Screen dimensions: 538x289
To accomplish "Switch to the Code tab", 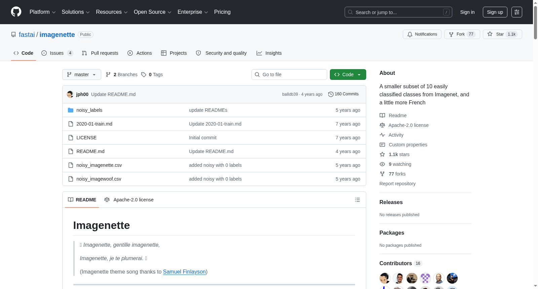I will (24, 53).
